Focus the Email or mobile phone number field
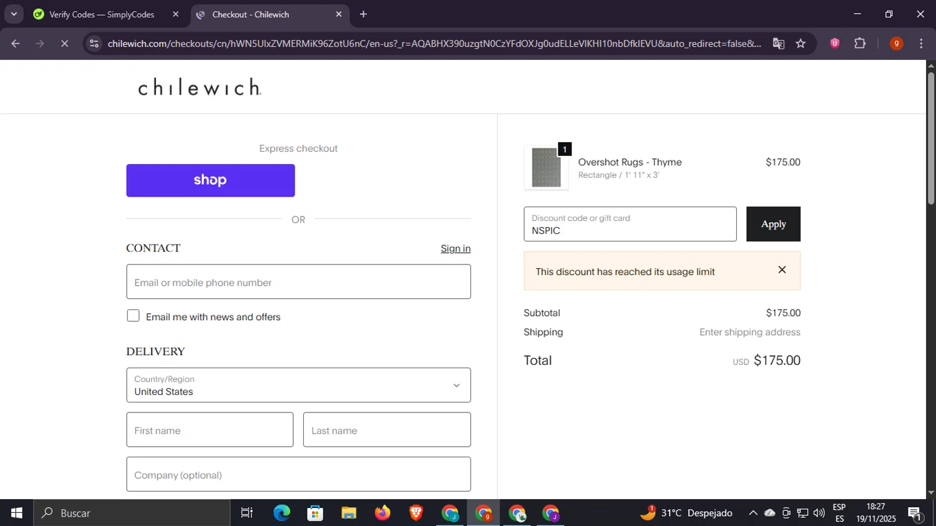 (x=298, y=281)
